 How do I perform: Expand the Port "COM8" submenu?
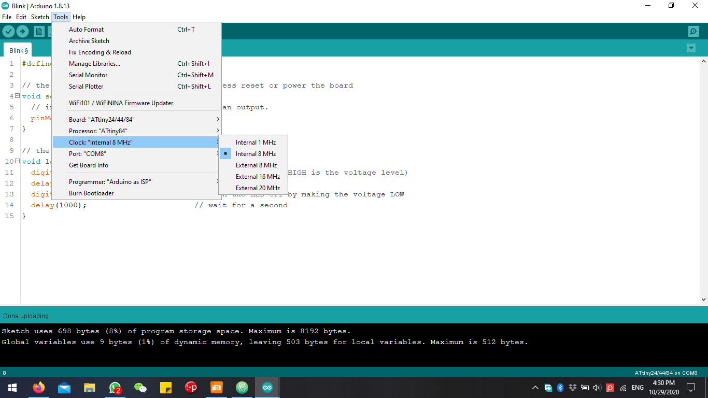[137, 154]
